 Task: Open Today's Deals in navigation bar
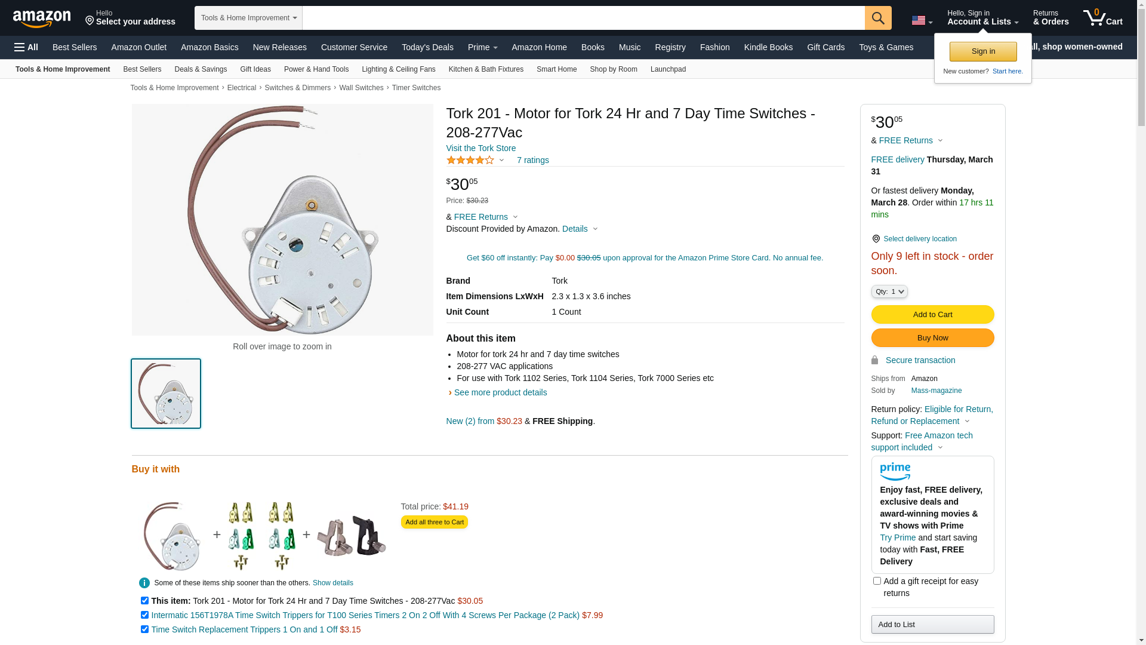pyautogui.click(x=427, y=47)
